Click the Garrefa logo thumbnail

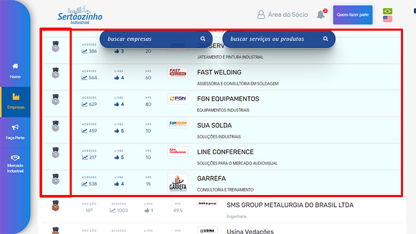point(178,183)
